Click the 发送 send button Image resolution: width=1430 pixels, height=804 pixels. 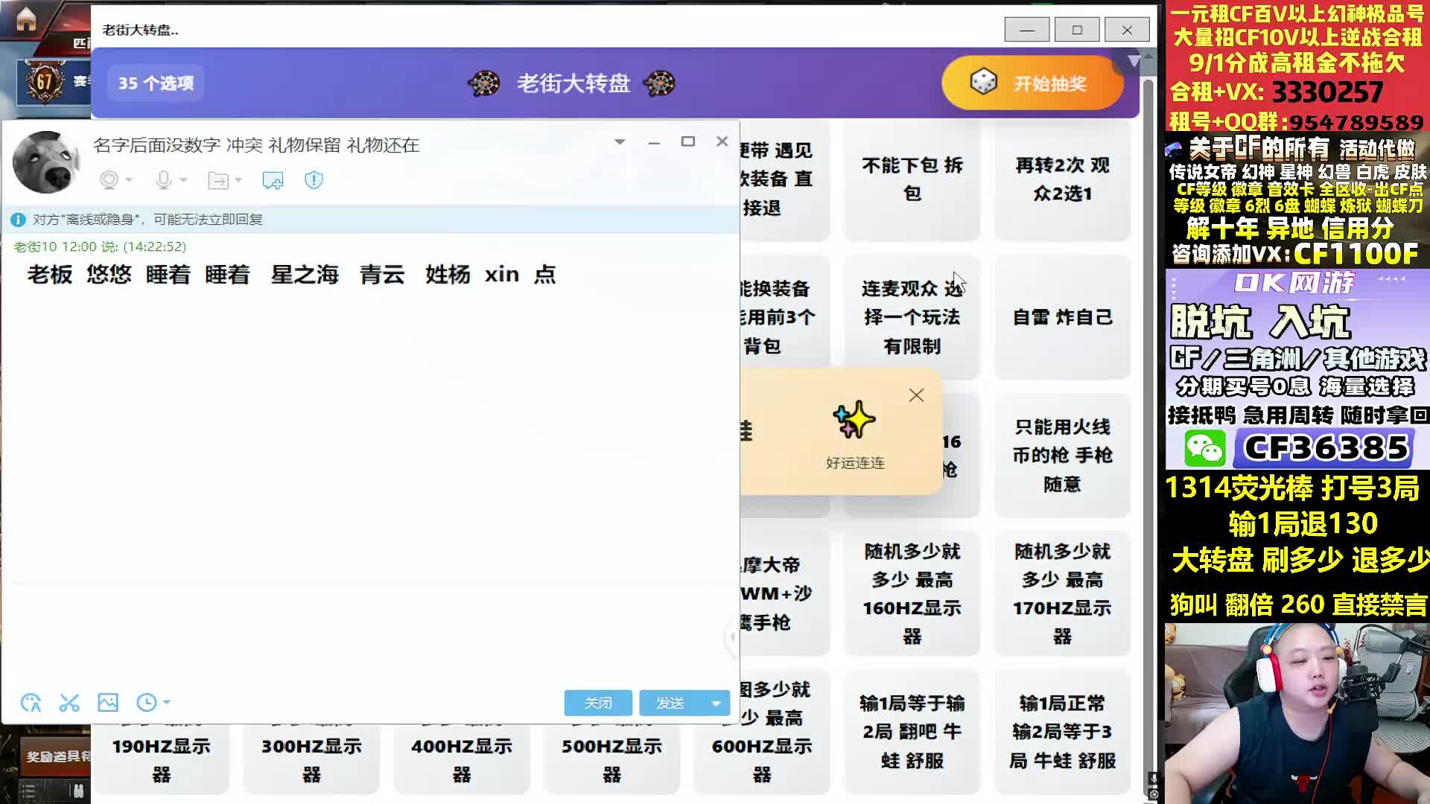[x=670, y=703]
